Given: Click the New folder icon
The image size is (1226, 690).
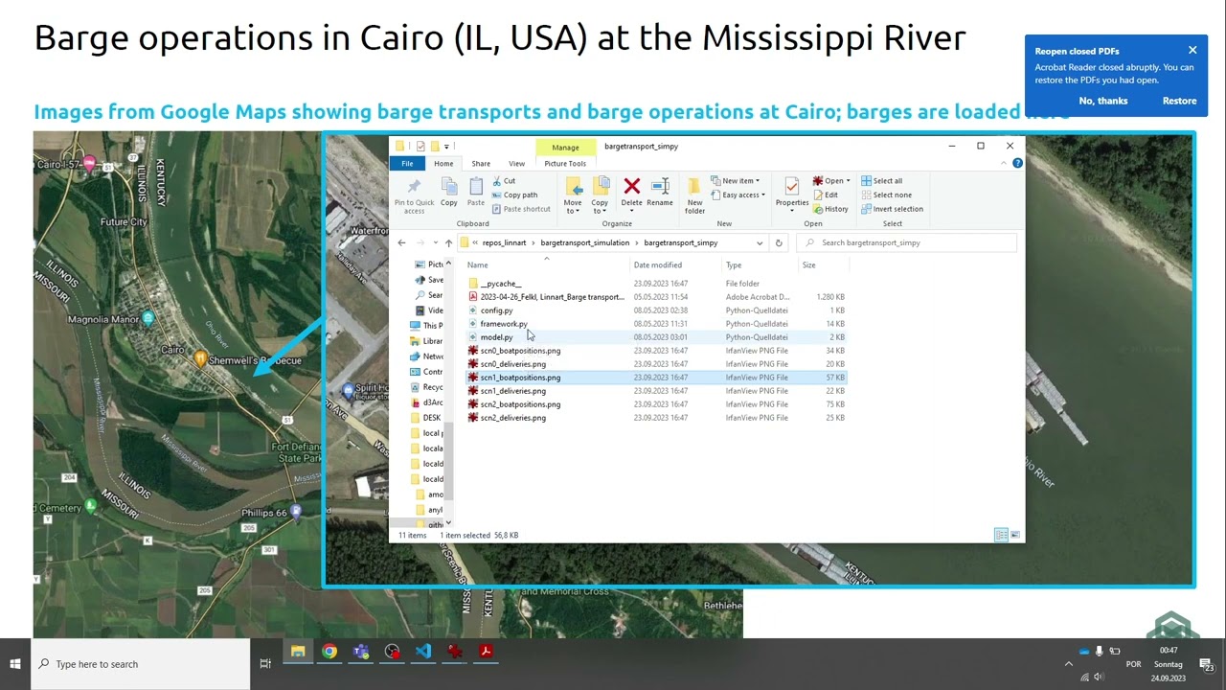Looking at the screenshot, I should pyautogui.click(x=694, y=186).
